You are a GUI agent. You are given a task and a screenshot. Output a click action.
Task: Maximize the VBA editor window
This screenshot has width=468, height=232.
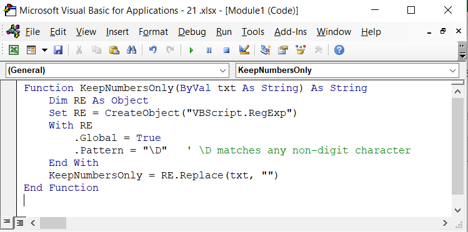click(x=411, y=11)
